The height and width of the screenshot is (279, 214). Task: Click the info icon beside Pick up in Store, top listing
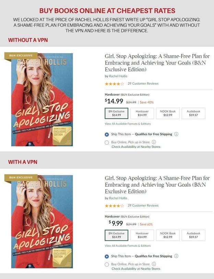tap(154, 142)
